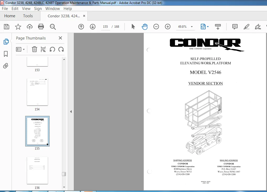Open the Sign menu
This screenshot has height=192, width=267.
pos(38,8)
